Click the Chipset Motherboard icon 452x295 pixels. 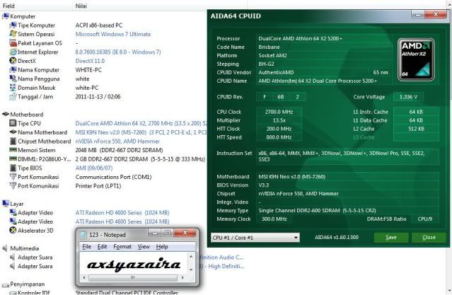(13, 141)
